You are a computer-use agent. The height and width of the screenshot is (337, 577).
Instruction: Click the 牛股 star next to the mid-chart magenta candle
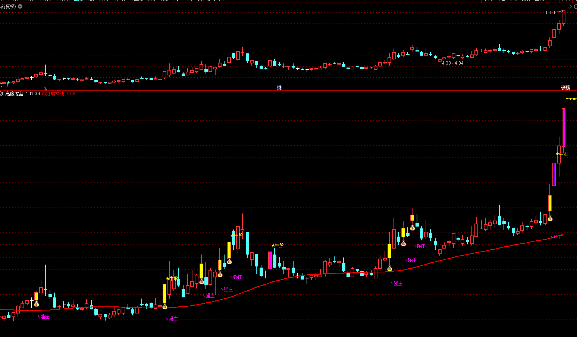277,245
